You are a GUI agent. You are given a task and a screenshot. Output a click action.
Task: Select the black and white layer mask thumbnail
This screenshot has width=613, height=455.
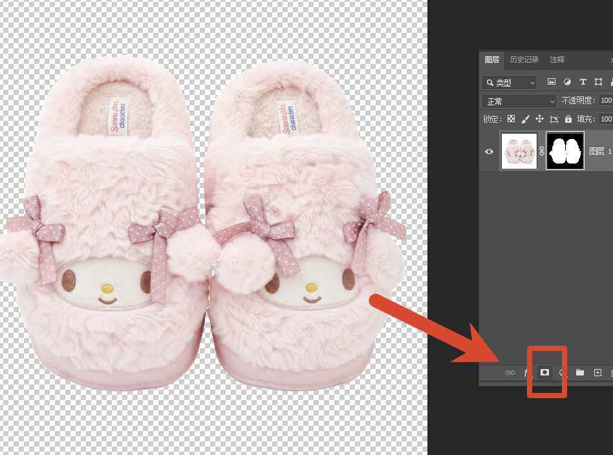[565, 151]
